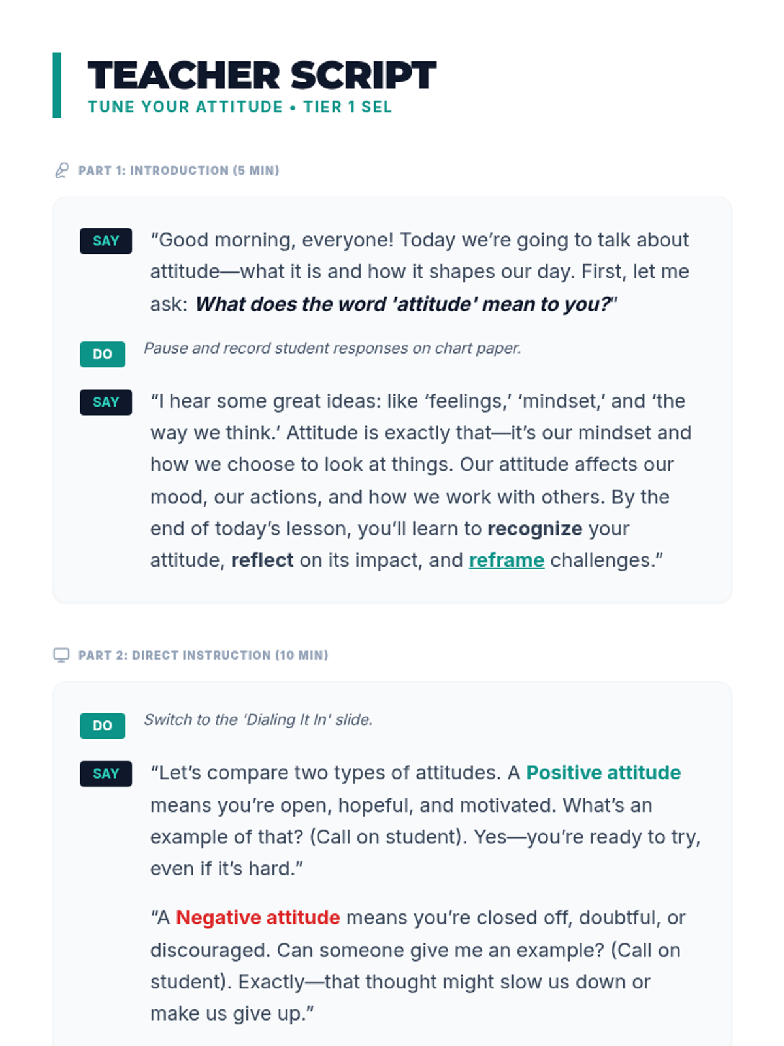This screenshot has width=784, height=1046.
Task: Click the italic "Switch to the 'Dialing It In' slide" instruction
Action: [258, 720]
